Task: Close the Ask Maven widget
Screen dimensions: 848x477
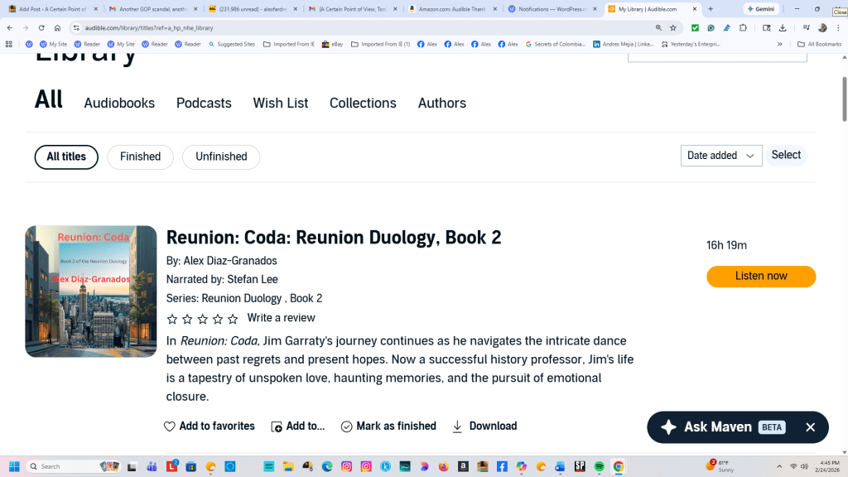Action: pyautogui.click(x=810, y=427)
